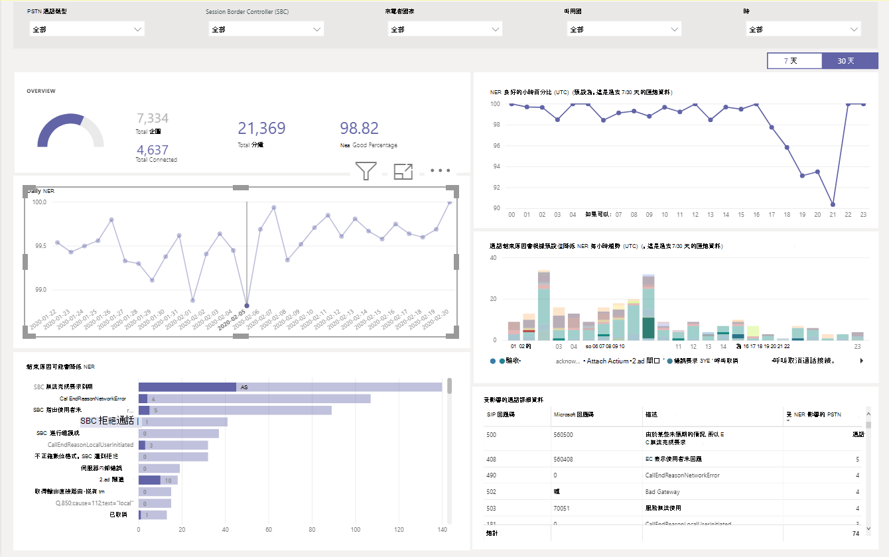Click the 受 NER 影響的 PSTN column header
This screenshot has height=557, width=889.
[x=813, y=414]
